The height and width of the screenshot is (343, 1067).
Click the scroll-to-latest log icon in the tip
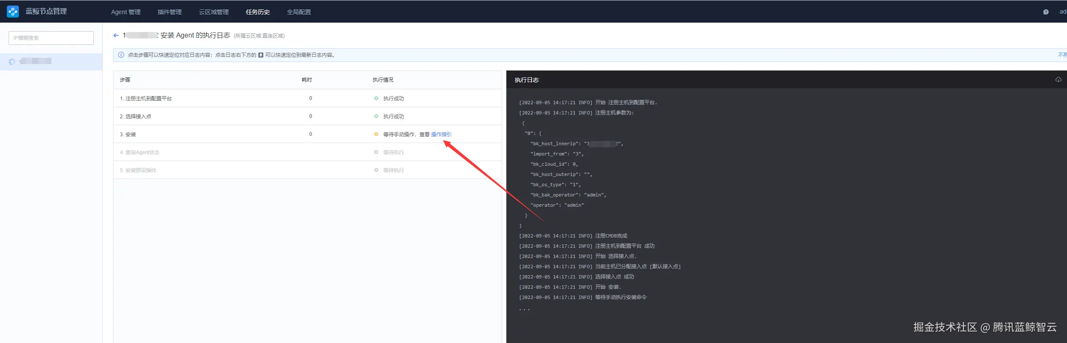tap(261, 55)
